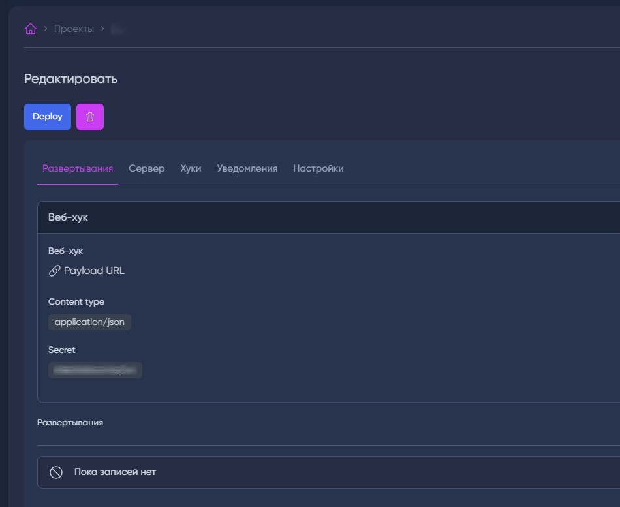
Task: Click the blurred Secret value field
Action: 95,370
